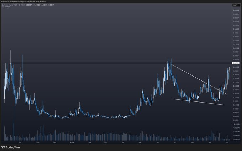242x151 pixels.
Task: Click the 0.50000 price axis label
Action: 236,29
